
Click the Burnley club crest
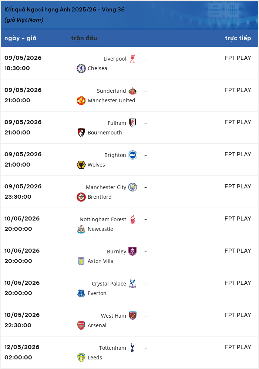click(x=132, y=251)
